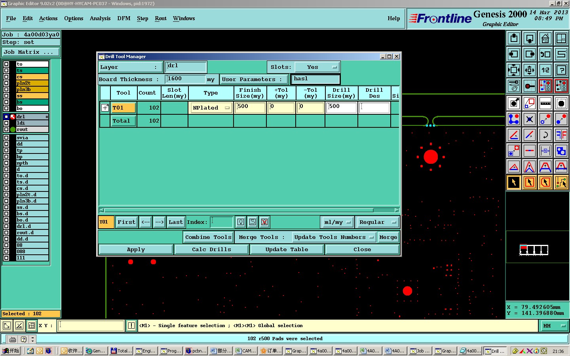This screenshot has height=356, width=570.
Task: Click the 1:2 scale zoom icon
Action: (545, 70)
